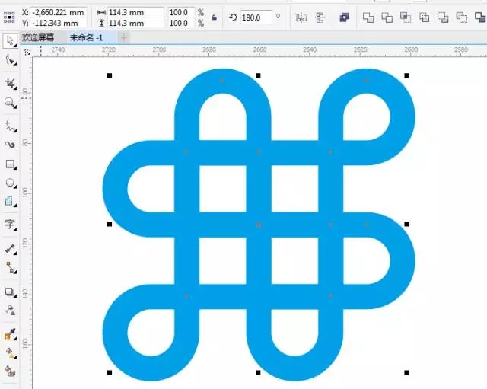Select the Ellipse tool
The height and width of the screenshot is (389, 487).
10,183
